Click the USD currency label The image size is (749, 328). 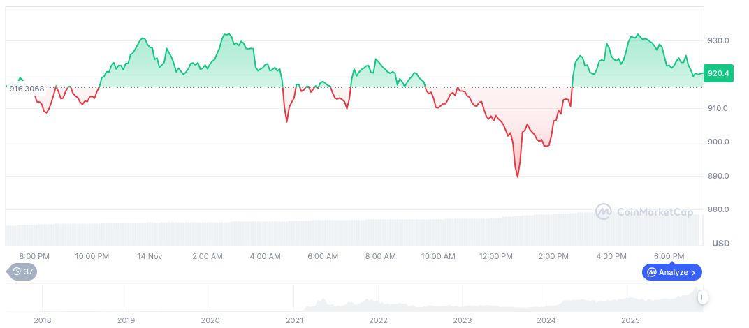coord(720,243)
